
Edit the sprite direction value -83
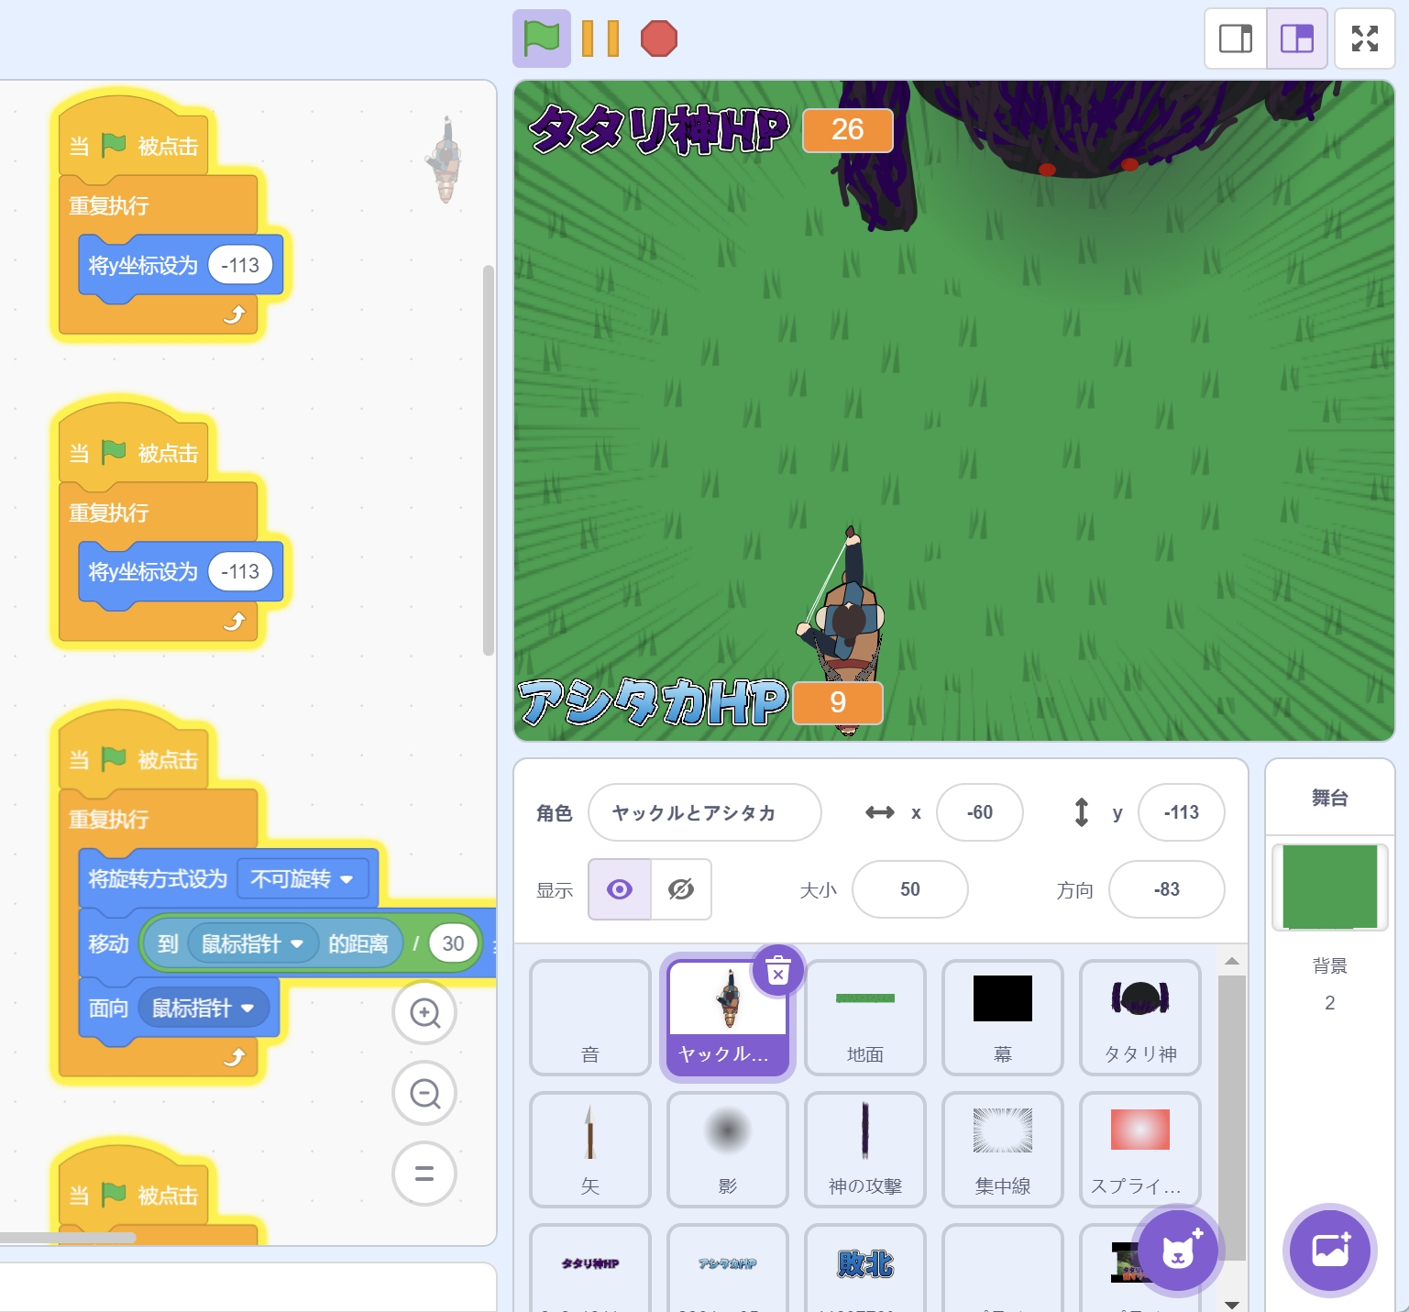point(1166,889)
